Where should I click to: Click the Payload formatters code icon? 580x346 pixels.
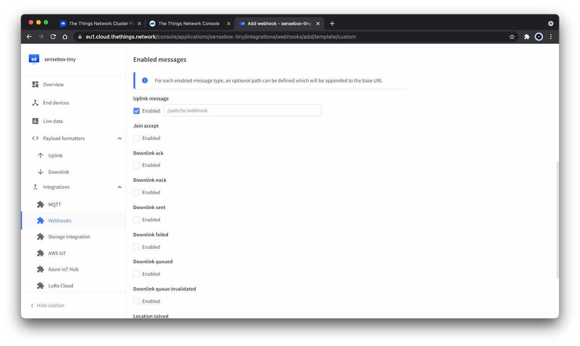tap(35, 138)
